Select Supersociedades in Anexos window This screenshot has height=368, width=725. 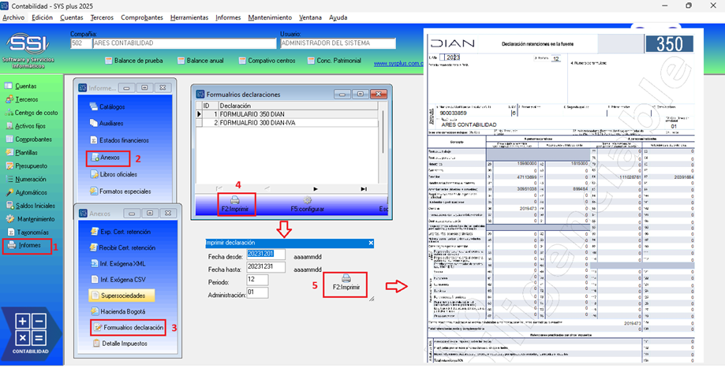click(x=121, y=296)
